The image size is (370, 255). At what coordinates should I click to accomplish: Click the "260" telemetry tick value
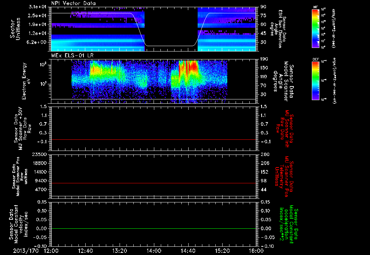(x=265, y=154)
